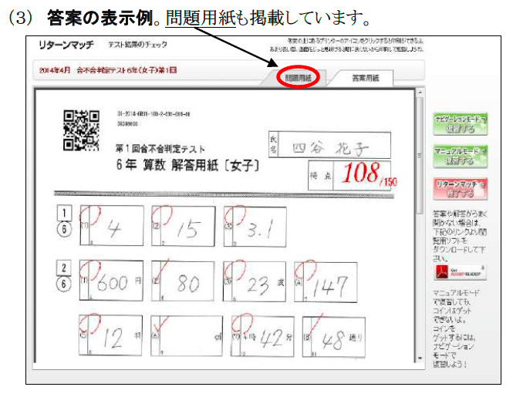Click the answer box showing 15
The image size is (513, 397).
(184, 226)
